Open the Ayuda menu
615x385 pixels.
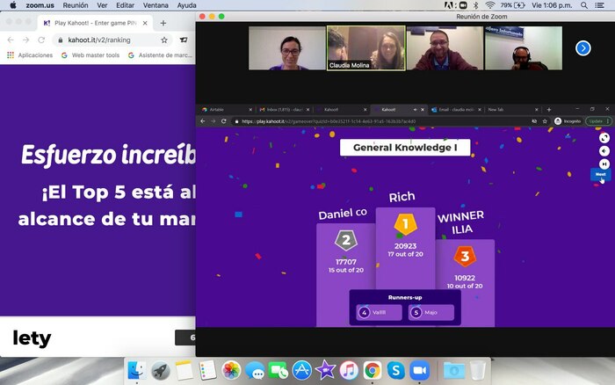tap(186, 5)
